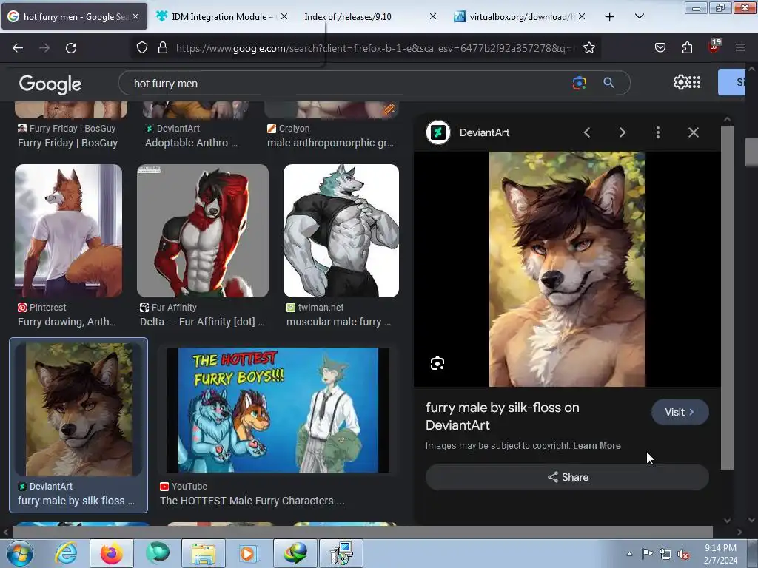This screenshot has height=568, width=758.
Task: Click the 9:14 PM taskbar clock
Action: pos(720,554)
